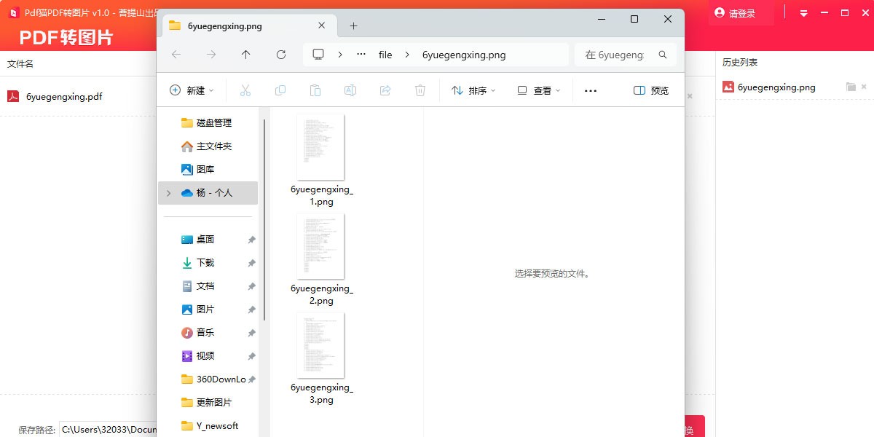Image resolution: width=874 pixels, height=437 pixels.
Task: Select the 下载 folder in sidebar
Action: coord(205,263)
